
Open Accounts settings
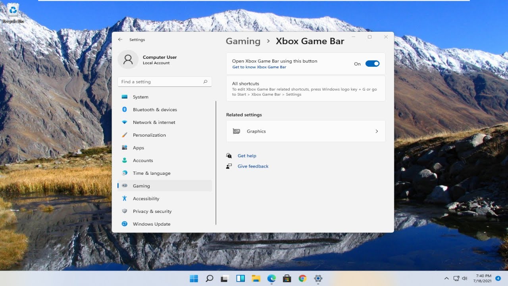(165, 160)
